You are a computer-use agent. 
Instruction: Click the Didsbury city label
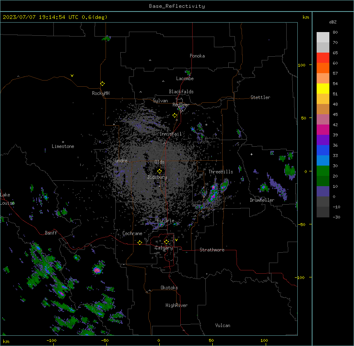point(157,177)
